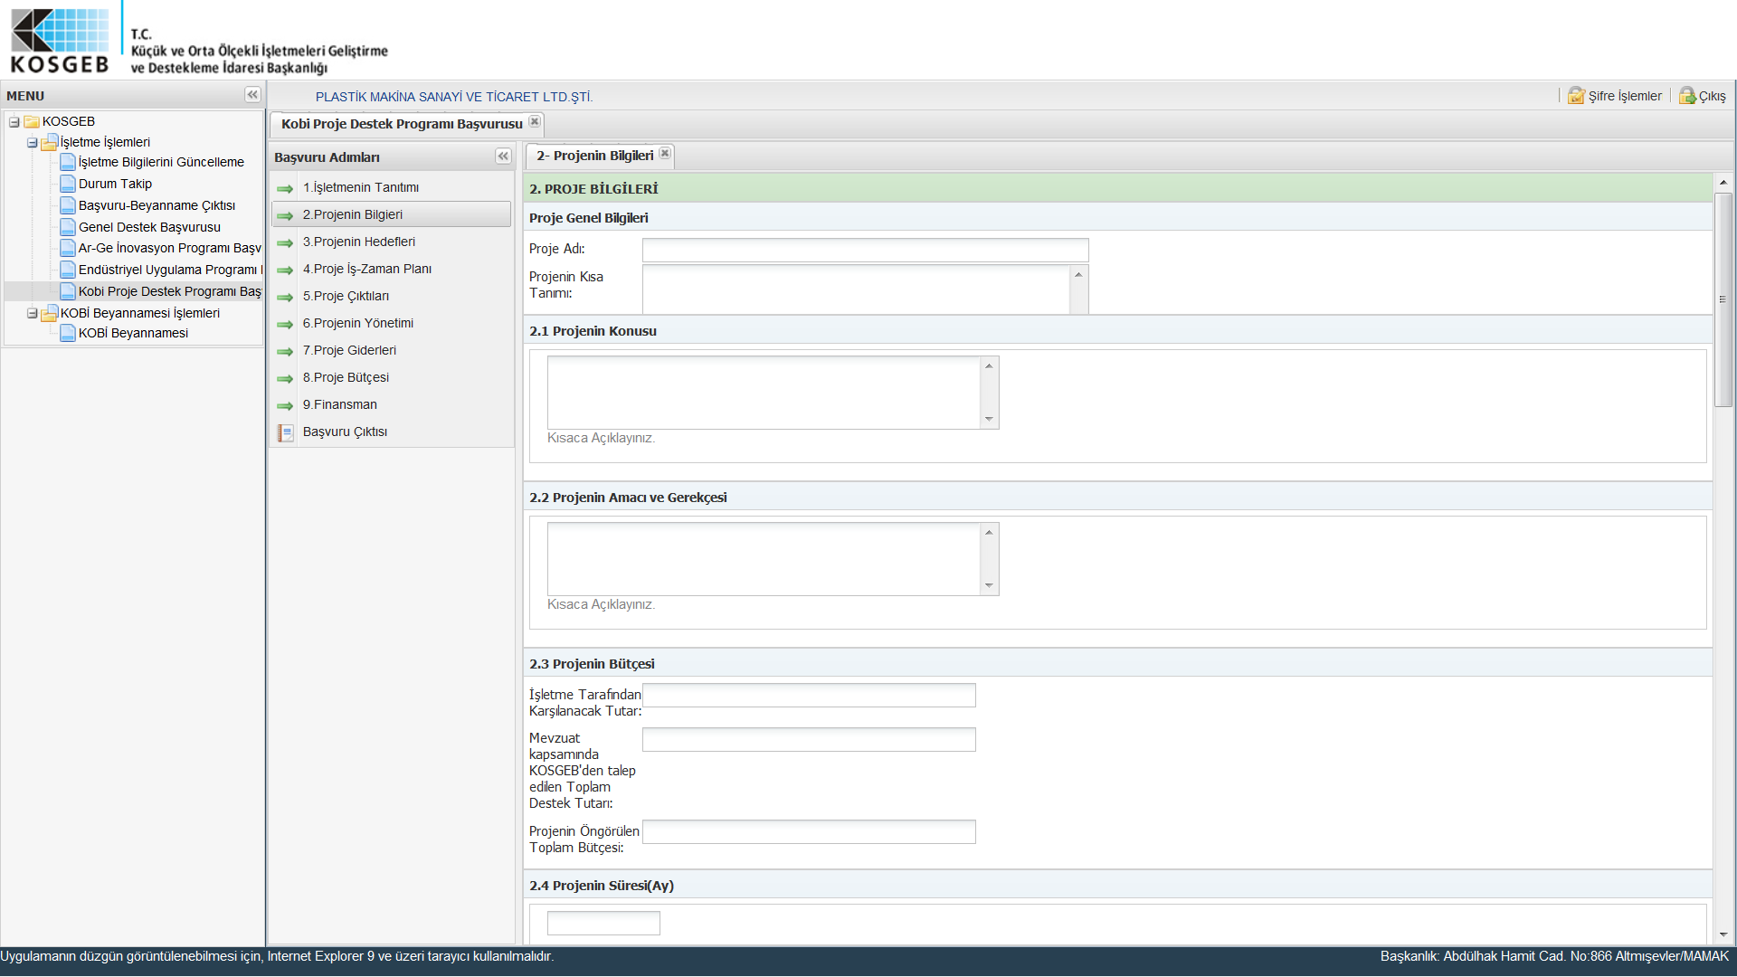
Task: Click the green arrow beside 1.İşletmenin Tanıtımı
Action: click(285, 188)
